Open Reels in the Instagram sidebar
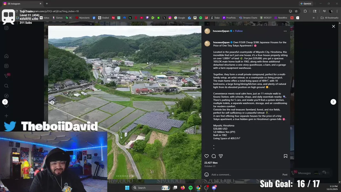341x192 pixels. click(6, 66)
